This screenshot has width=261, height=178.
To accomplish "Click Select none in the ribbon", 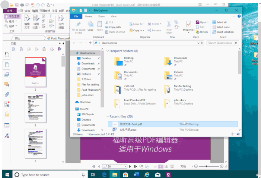I will tap(221, 27).
